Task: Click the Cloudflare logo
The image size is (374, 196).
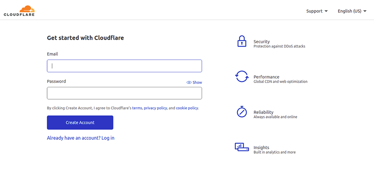Action: pyautogui.click(x=19, y=11)
